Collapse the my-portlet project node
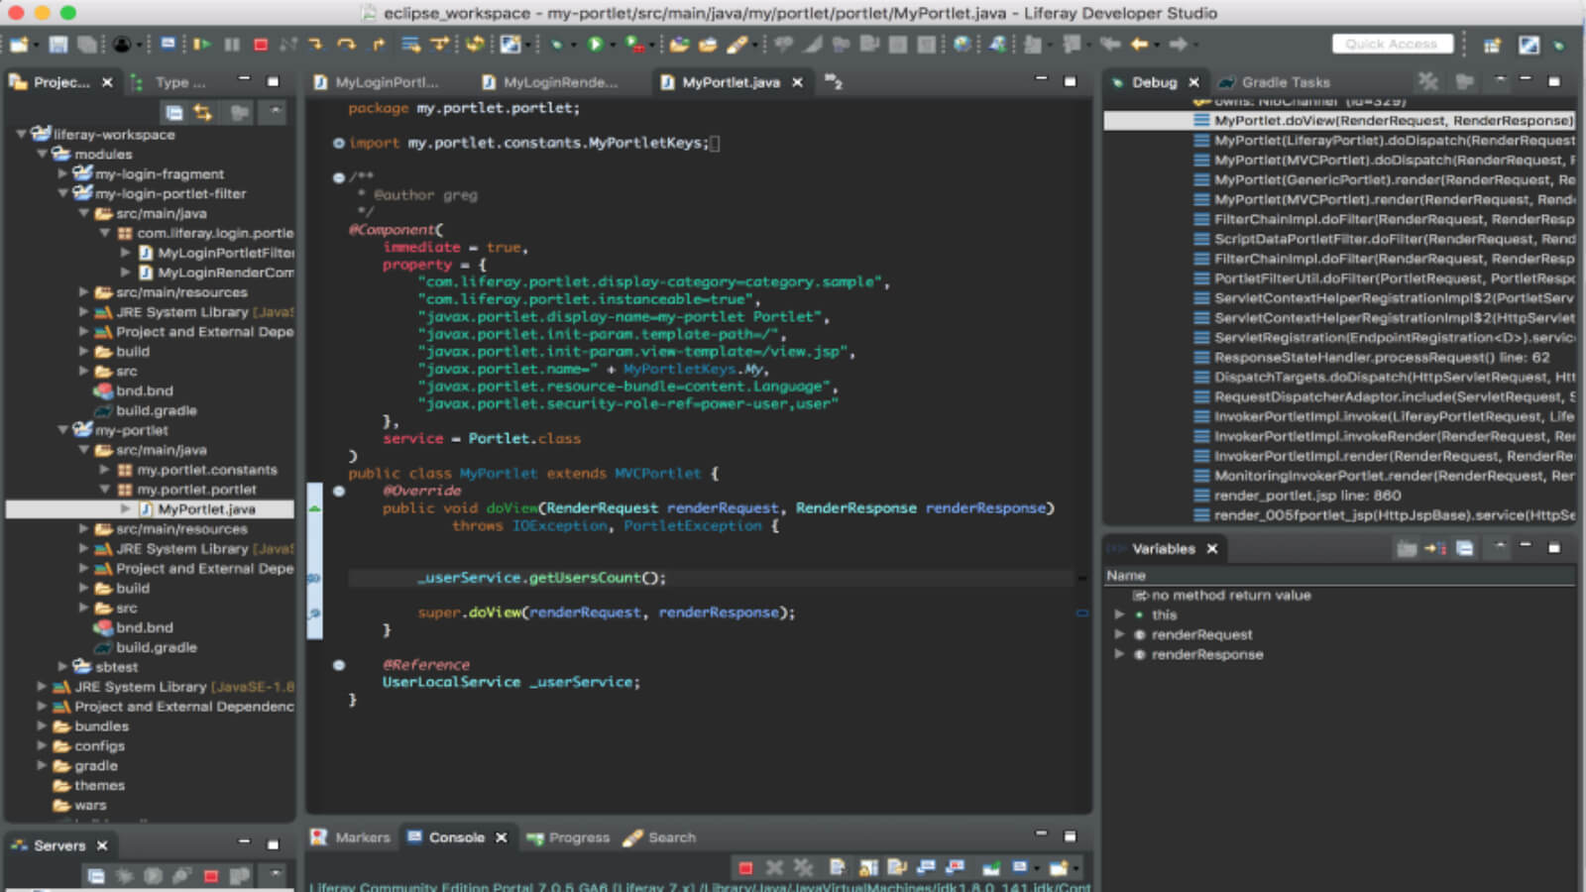 tap(62, 430)
